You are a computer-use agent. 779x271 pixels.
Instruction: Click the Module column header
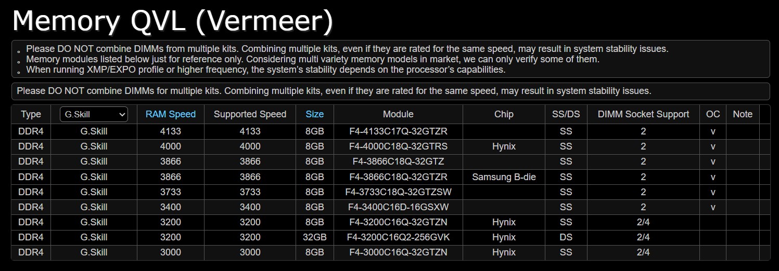pyautogui.click(x=398, y=114)
